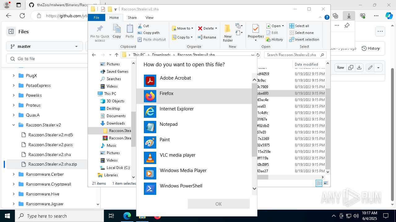The width and height of the screenshot is (396, 222).
Task: Click the Raw button on GitHub
Action: (341, 68)
